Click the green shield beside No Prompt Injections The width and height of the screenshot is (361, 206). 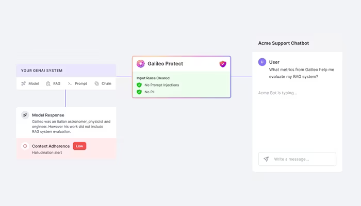pyautogui.click(x=139, y=85)
